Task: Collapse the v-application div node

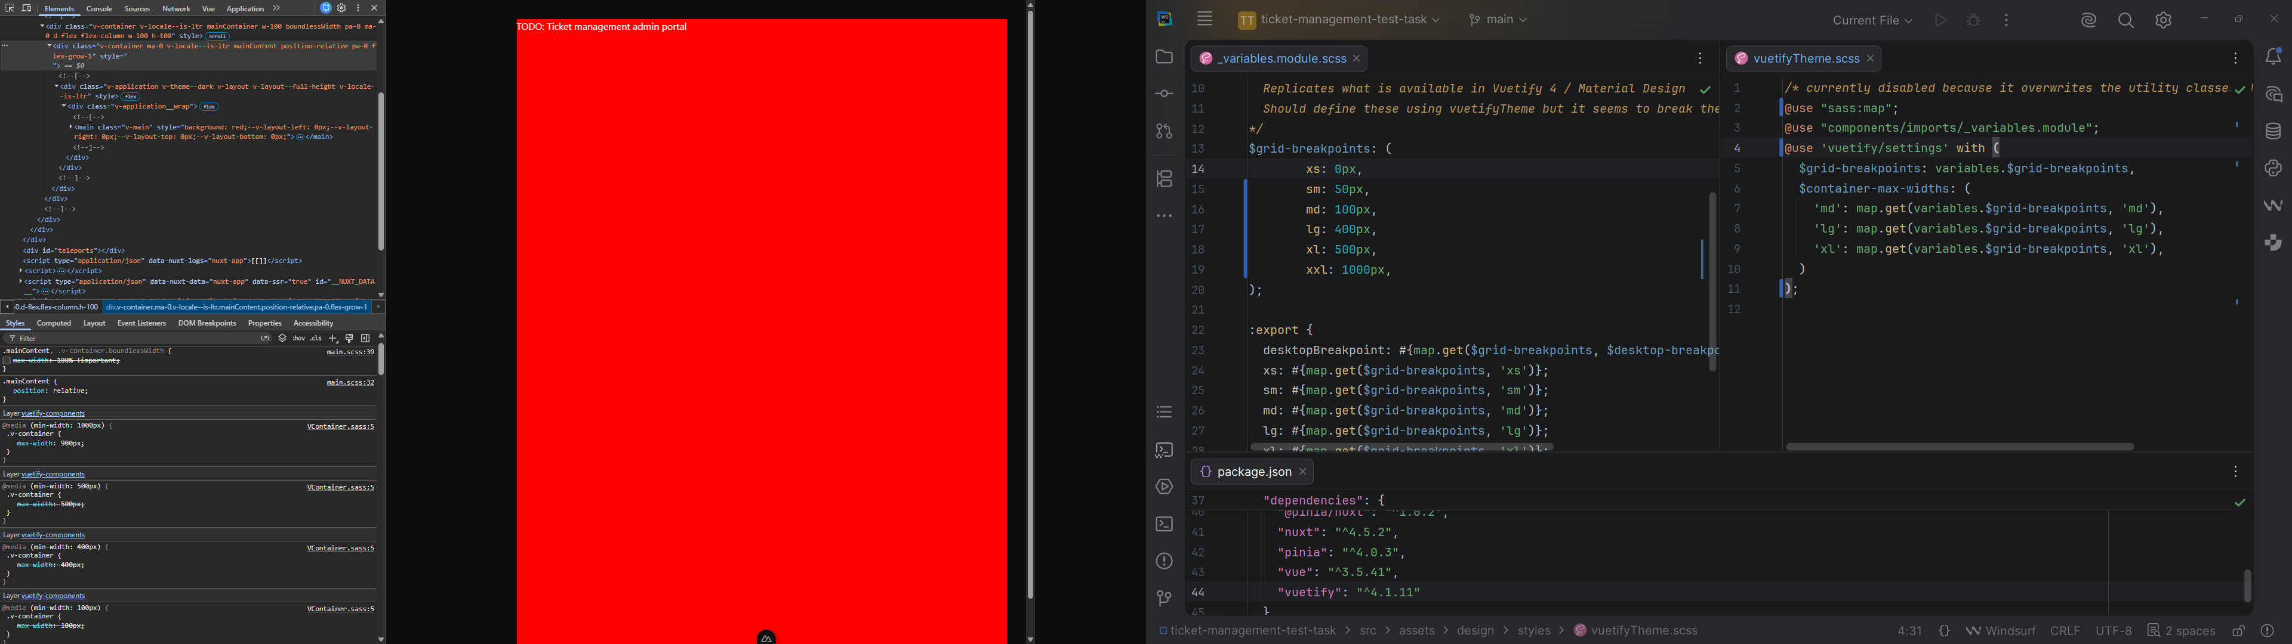Action: (56, 86)
